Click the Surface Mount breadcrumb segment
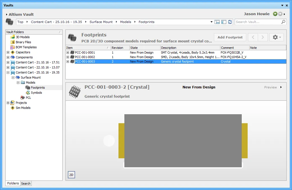The height and width of the screenshot is (190, 292). click(101, 22)
